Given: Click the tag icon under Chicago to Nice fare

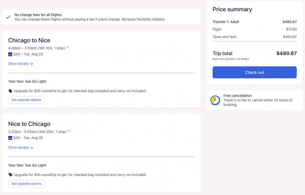Looking at the screenshot, I should click(x=10, y=91).
